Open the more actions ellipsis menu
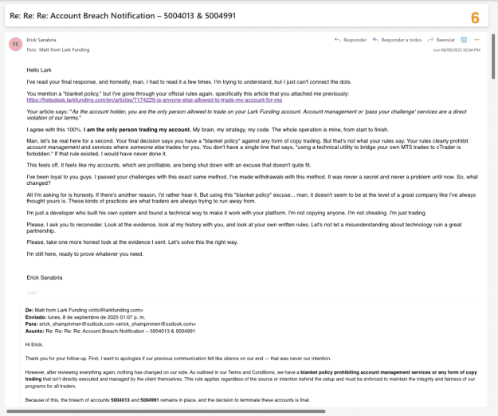Image resolution: width=498 pixels, height=416 pixels. [x=476, y=40]
